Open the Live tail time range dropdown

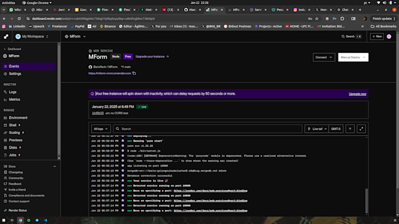click(316, 129)
